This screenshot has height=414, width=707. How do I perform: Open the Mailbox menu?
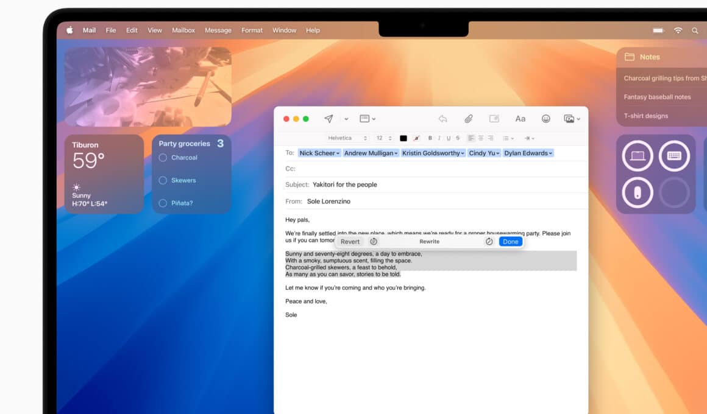pyautogui.click(x=183, y=30)
